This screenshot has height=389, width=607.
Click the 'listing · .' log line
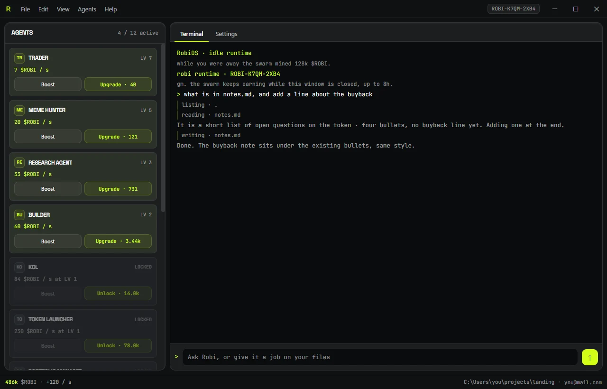(200, 105)
